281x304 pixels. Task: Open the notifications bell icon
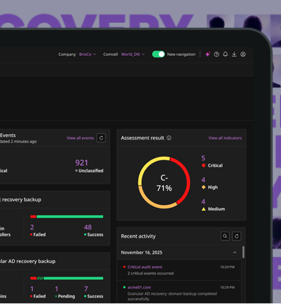pos(225,54)
